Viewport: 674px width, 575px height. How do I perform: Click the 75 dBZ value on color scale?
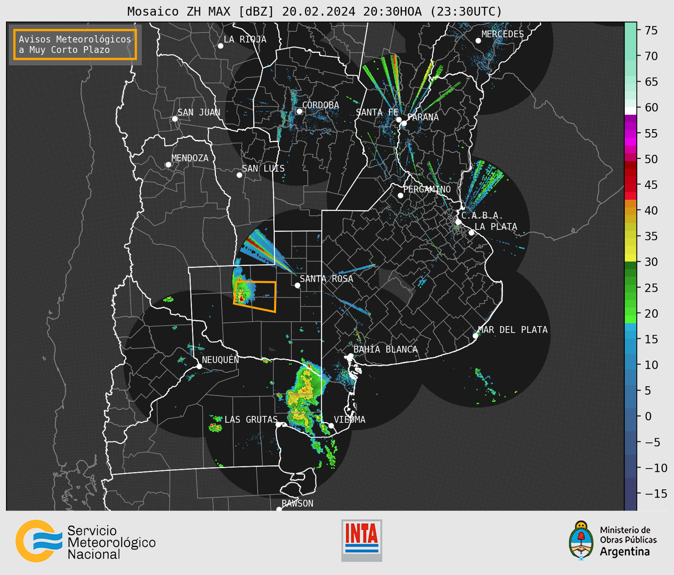(651, 30)
